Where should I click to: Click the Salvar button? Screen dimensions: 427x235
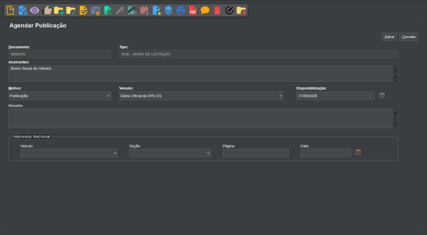point(389,37)
